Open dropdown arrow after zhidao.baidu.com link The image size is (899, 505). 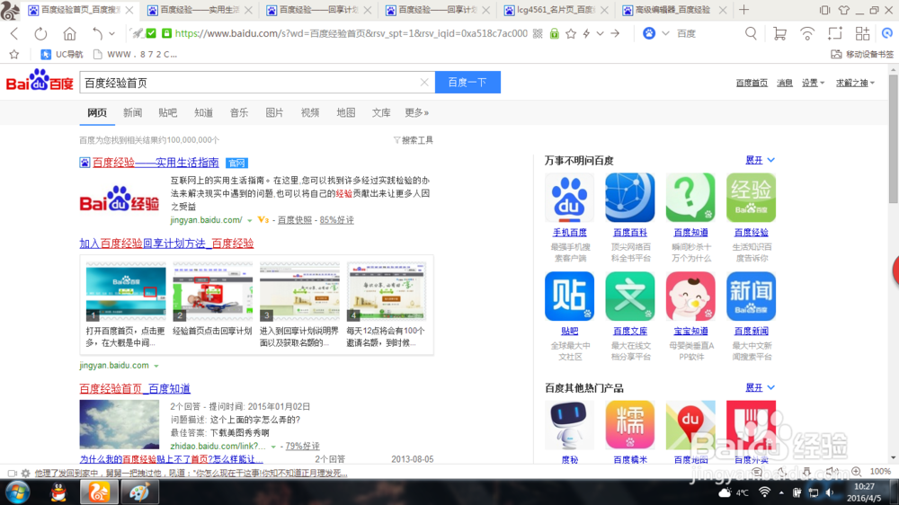[x=273, y=447]
